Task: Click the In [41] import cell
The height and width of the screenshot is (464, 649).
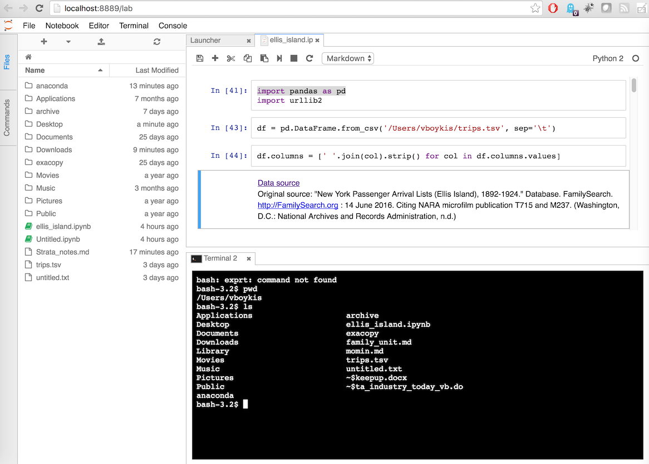Action: [x=438, y=96]
